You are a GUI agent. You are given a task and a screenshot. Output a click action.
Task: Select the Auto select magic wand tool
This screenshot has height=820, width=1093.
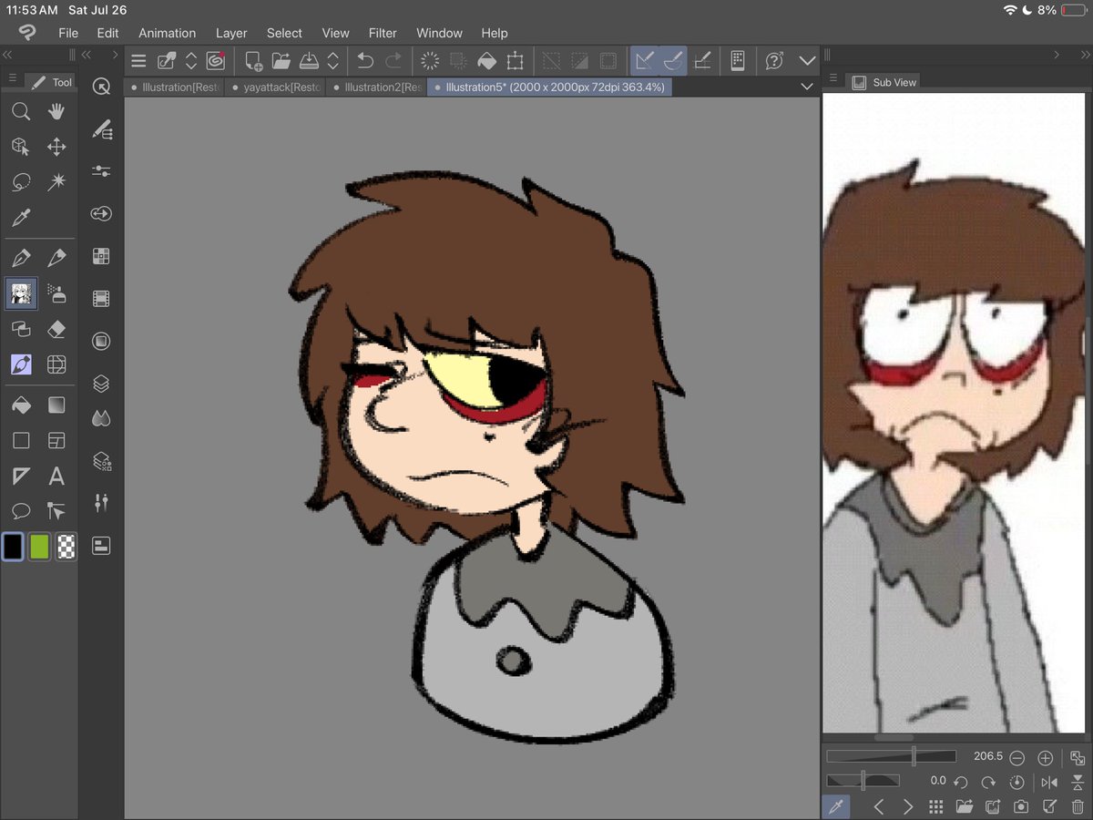tap(56, 181)
